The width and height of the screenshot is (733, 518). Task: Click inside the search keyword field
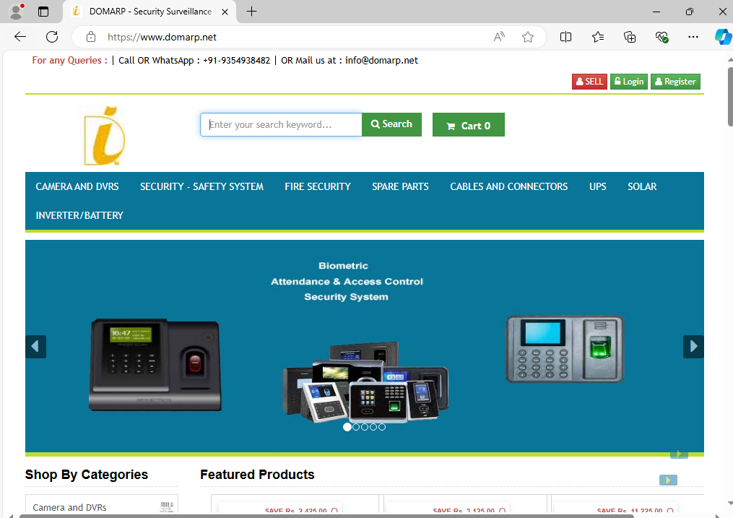(x=281, y=124)
